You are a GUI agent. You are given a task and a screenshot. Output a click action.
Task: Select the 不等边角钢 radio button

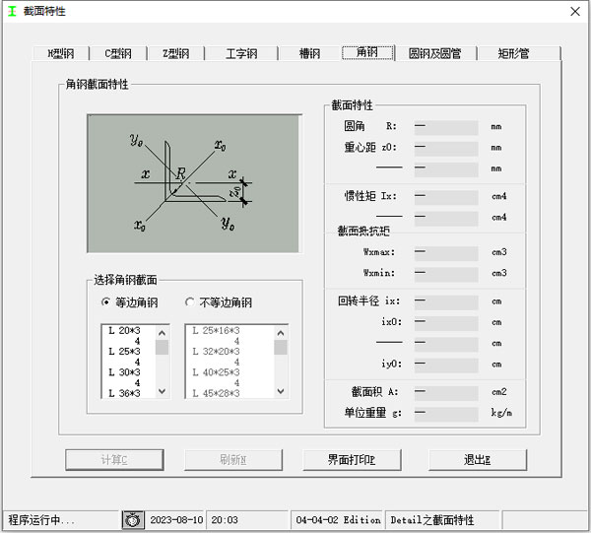tap(189, 302)
